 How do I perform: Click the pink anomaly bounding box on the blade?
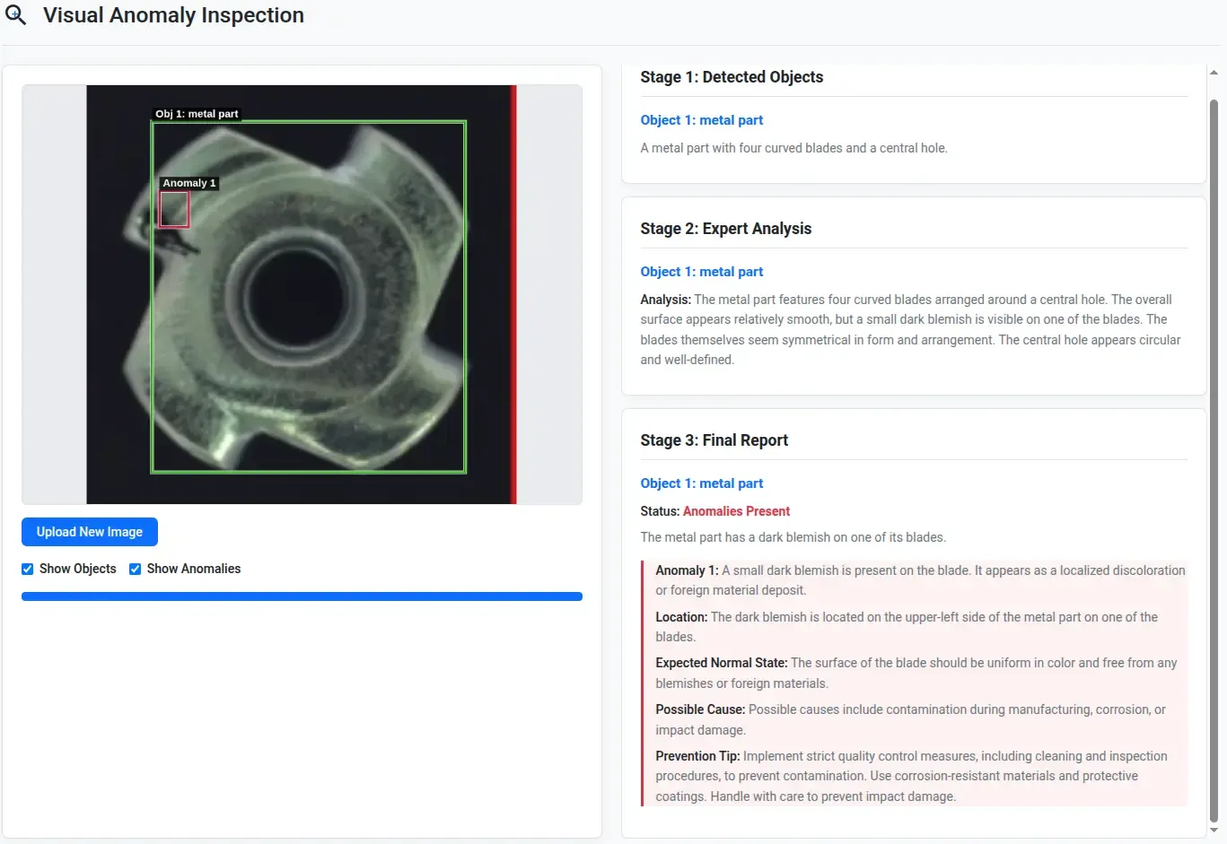pyautogui.click(x=174, y=210)
